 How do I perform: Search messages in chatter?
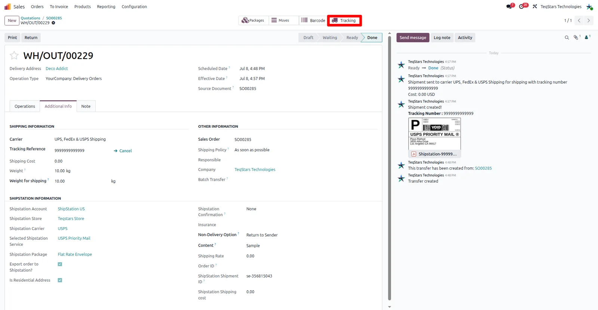pos(567,37)
